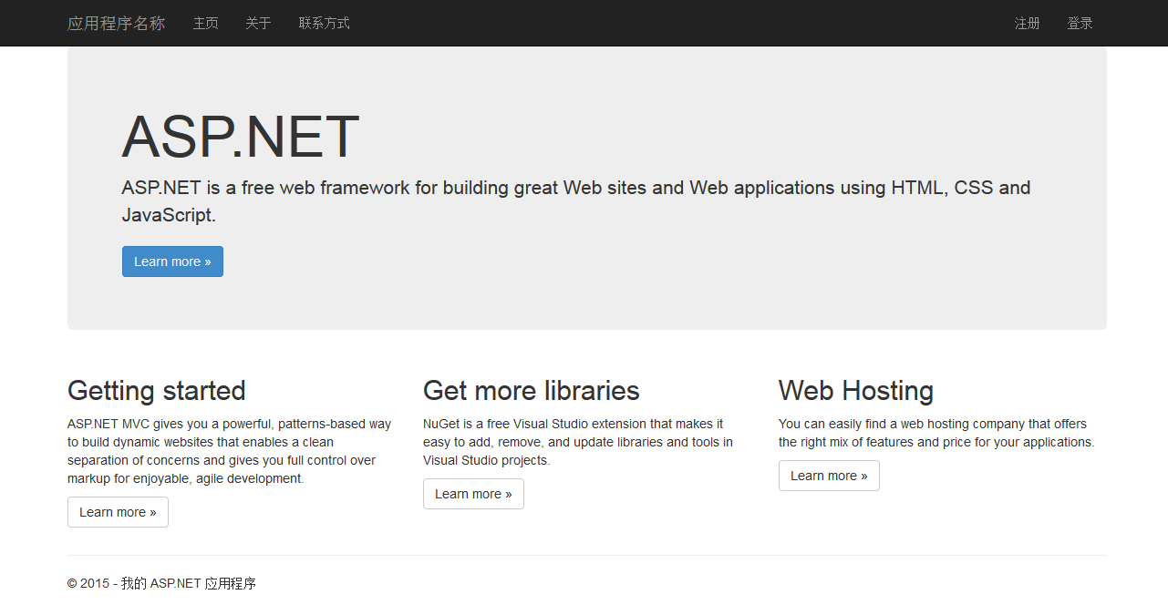Click the Get more libraries heading
Screen dimensions: 1168x605
click(532, 391)
